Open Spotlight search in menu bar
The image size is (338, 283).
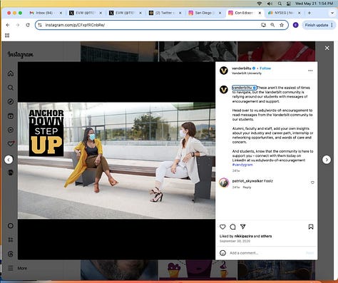point(280,4)
